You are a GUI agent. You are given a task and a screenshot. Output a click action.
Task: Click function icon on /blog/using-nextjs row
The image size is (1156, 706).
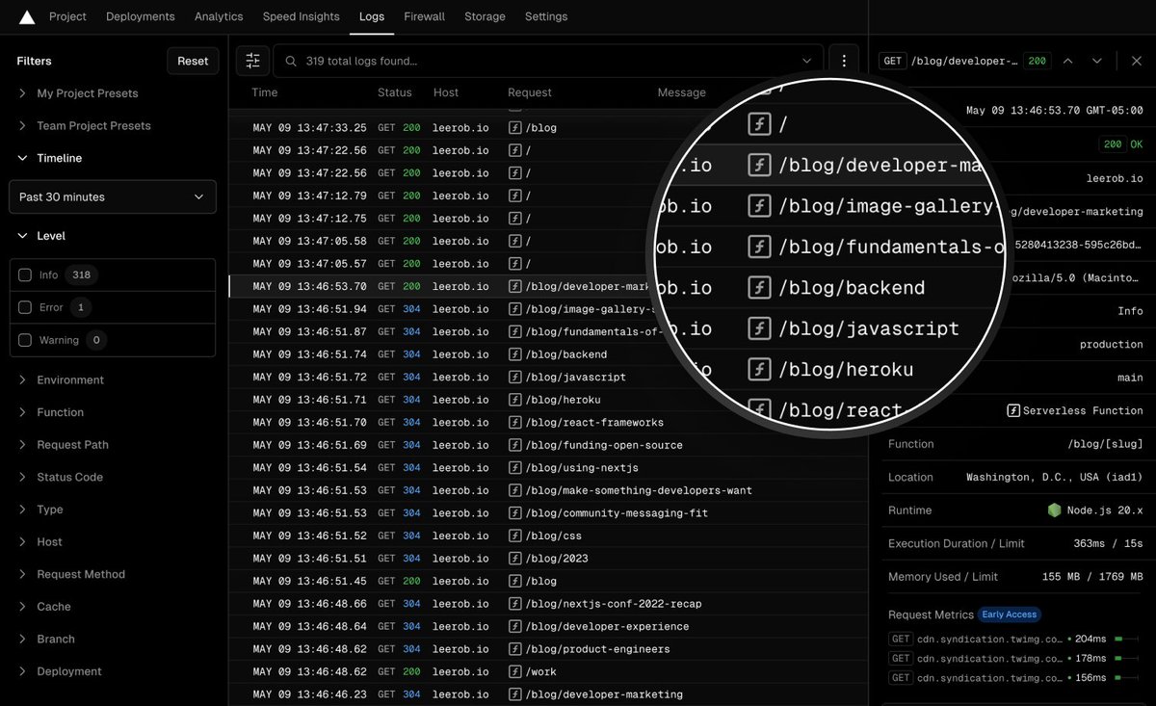click(x=514, y=467)
